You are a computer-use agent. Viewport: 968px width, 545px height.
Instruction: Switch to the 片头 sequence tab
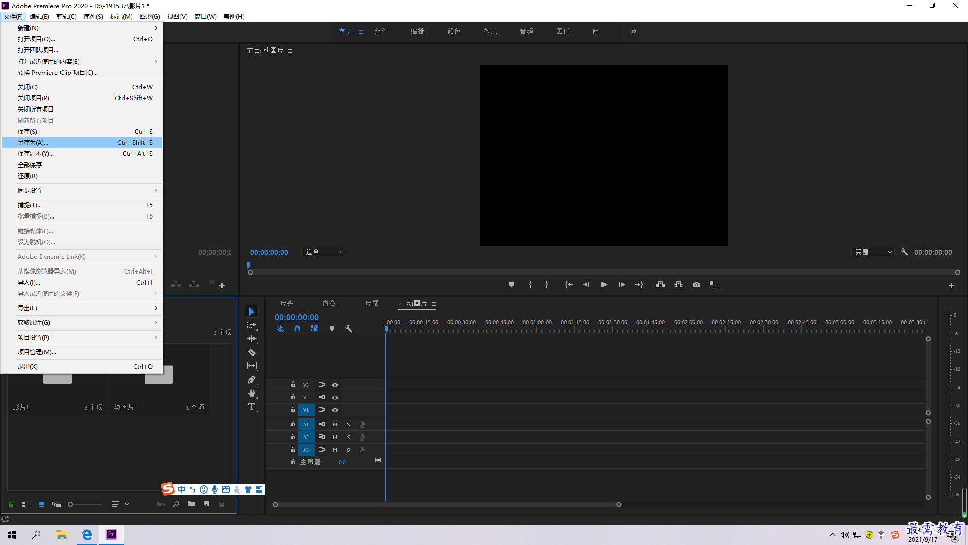click(x=286, y=303)
